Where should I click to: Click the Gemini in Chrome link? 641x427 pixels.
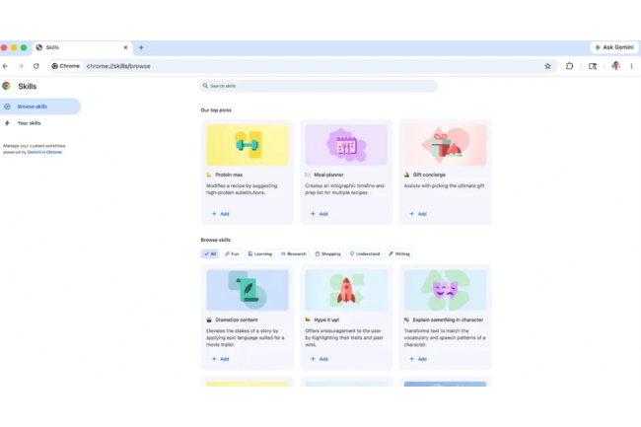[x=38, y=153]
